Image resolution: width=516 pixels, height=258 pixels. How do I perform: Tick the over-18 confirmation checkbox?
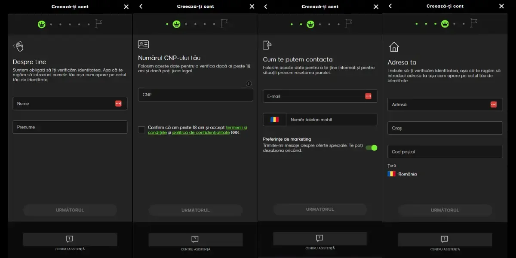pyautogui.click(x=141, y=130)
